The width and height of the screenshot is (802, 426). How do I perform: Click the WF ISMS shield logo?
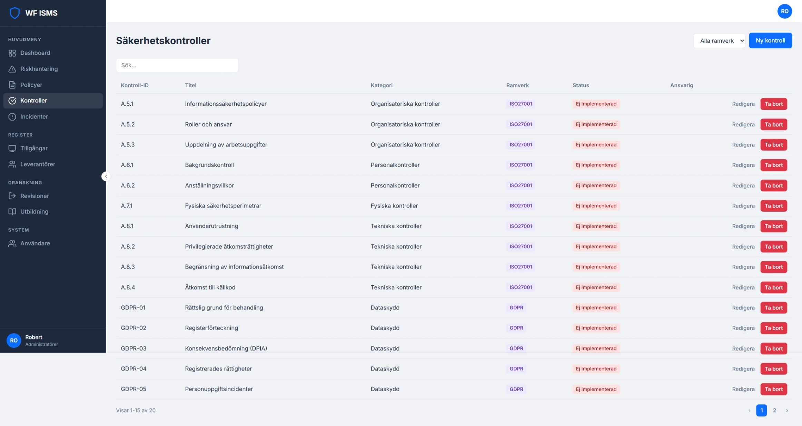[14, 13]
